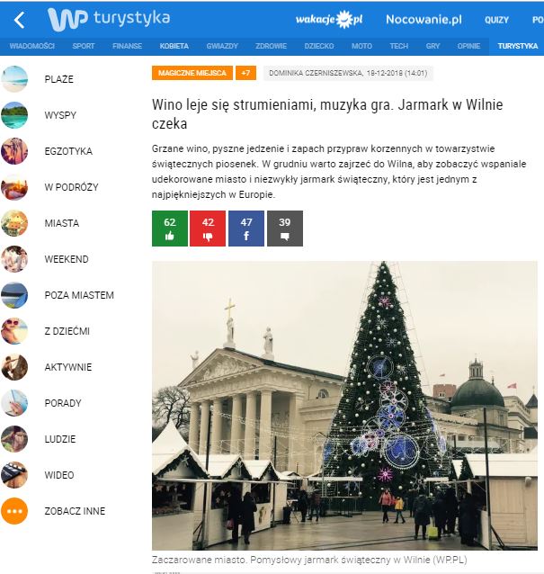
Task: Switch to the Sport tab
Action: (84, 46)
